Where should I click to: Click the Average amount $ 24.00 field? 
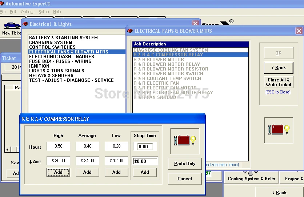tap(87, 161)
